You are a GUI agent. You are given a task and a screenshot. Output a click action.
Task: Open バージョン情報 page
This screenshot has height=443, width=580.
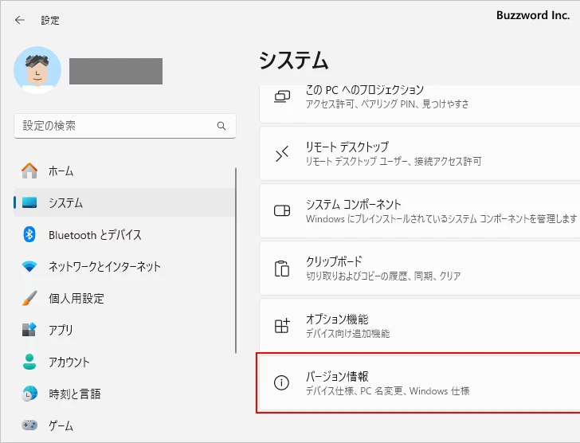[x=418, y=383]
